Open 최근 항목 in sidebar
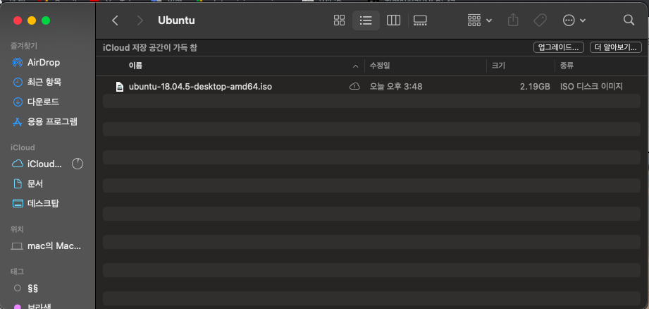Screen dimensions: 649x309 click(44, 82)
